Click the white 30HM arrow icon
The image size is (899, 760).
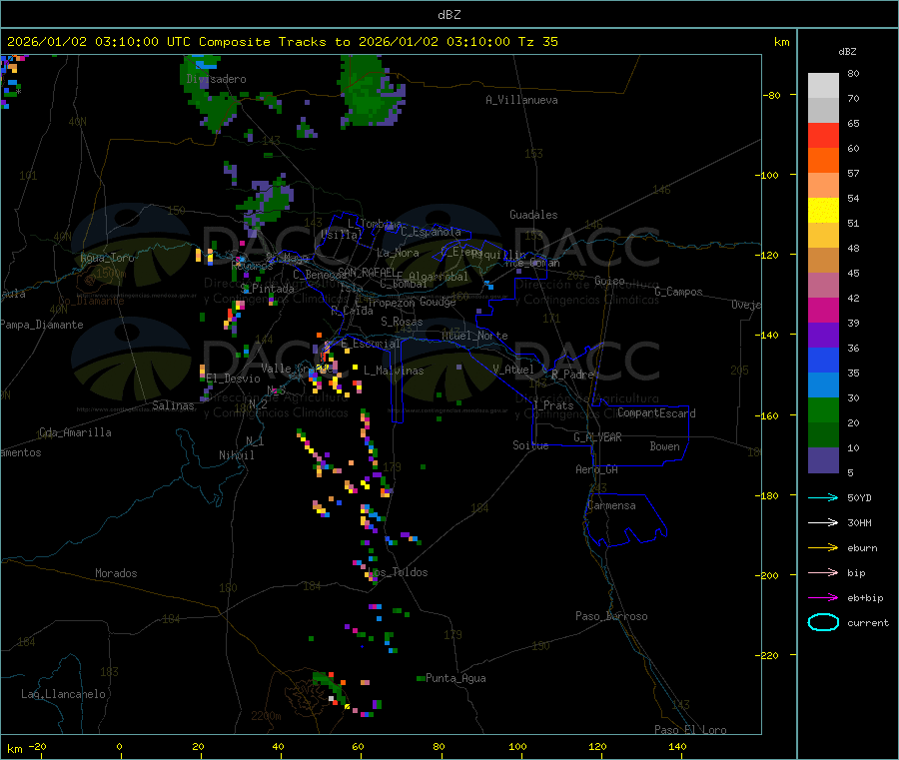(x=823, y=522)
